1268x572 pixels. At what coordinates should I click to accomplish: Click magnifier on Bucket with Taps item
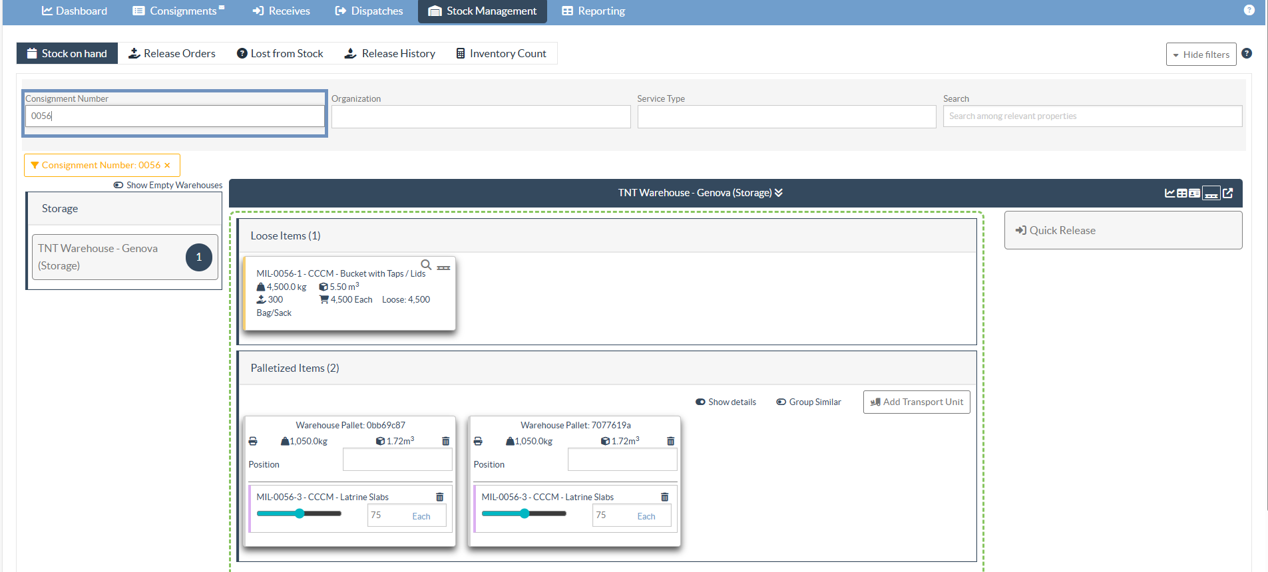[x=426, y=265]
